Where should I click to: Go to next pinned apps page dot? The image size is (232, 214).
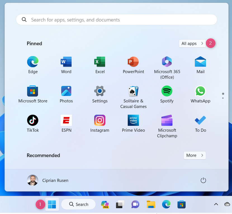pos(223,98)
